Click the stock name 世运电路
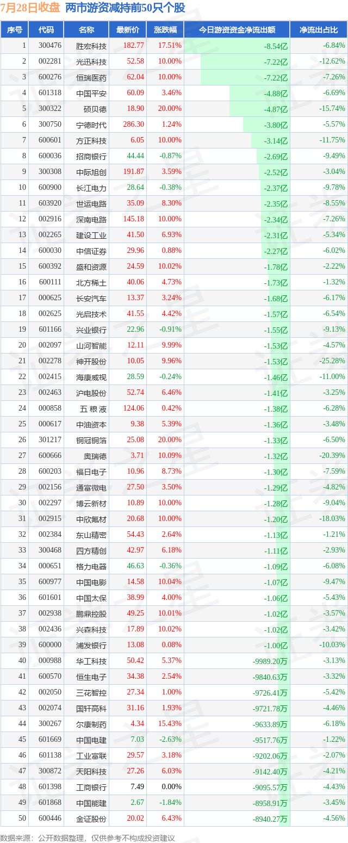 pyautogui.click(x=91, y=203)
